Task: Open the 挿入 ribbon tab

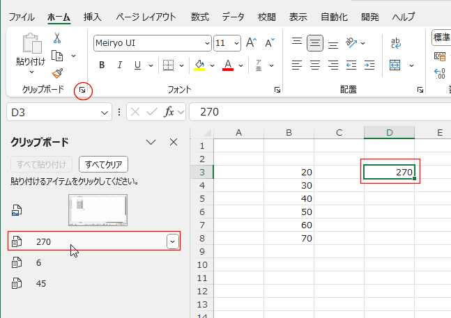Action: point(92,16)
